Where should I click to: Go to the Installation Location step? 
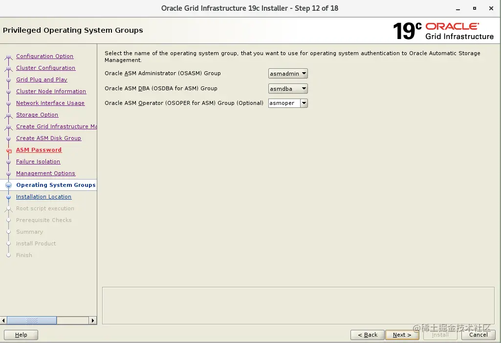tap(44, 197)
